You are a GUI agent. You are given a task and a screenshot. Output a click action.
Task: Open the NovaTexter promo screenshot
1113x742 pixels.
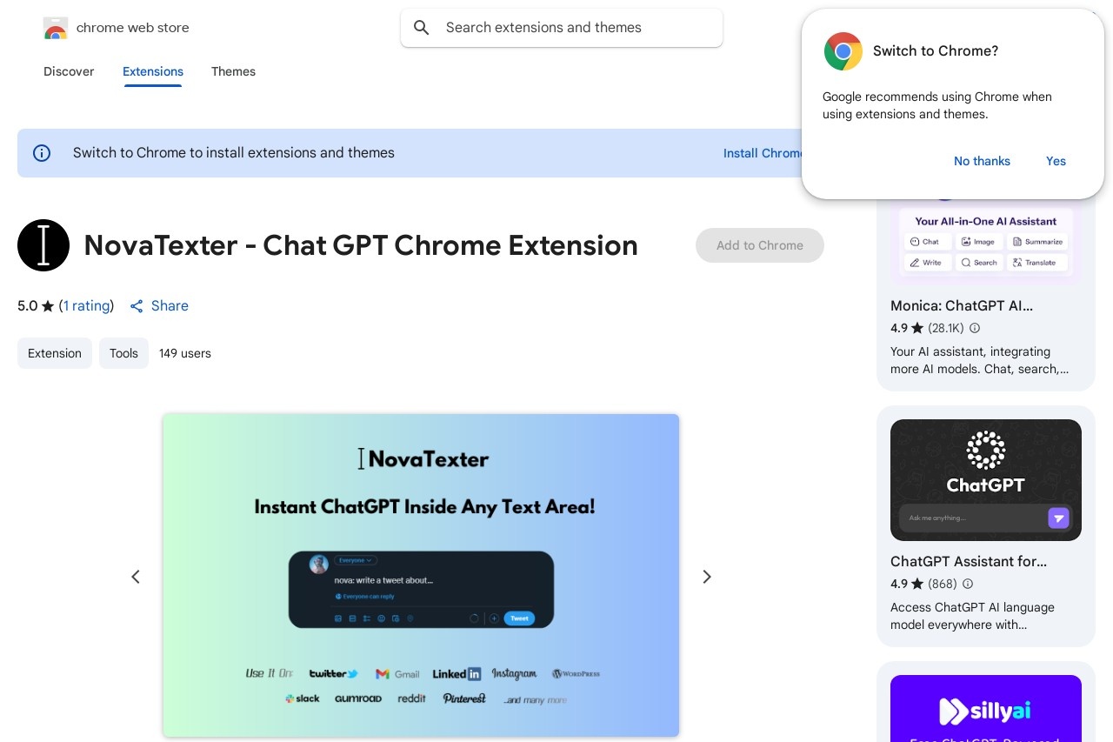point(421,575)
